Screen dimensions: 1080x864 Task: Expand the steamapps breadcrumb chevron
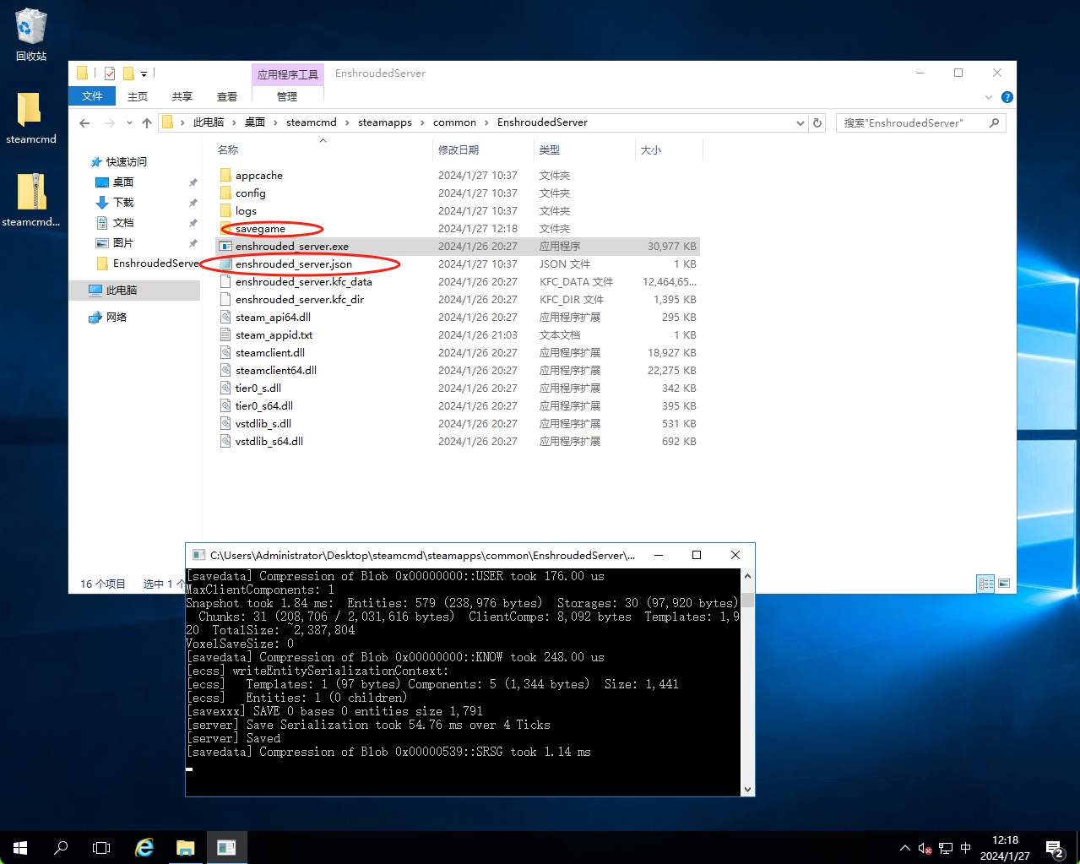[422, 122]
